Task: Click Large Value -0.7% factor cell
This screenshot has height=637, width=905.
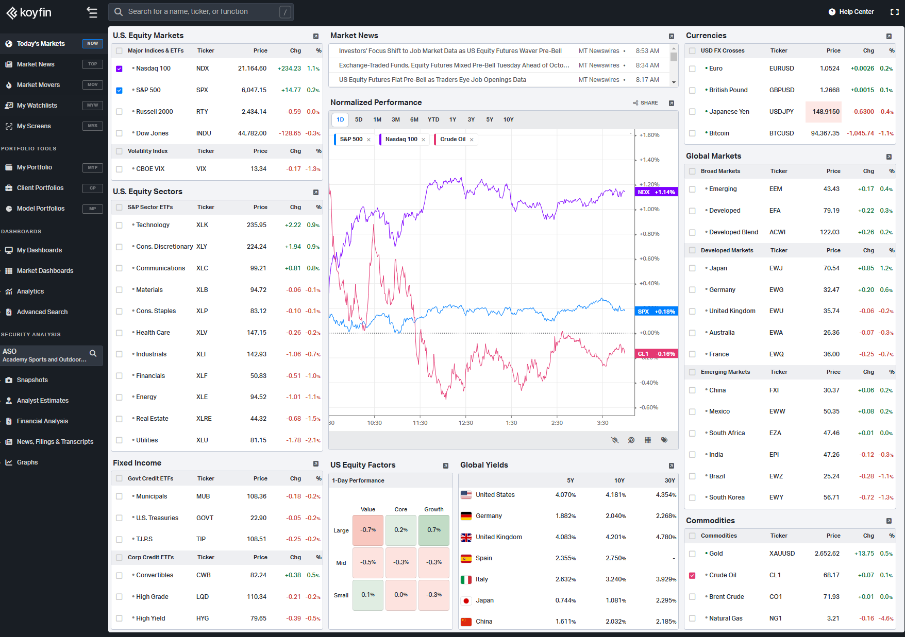Action: tap(368, 530)
